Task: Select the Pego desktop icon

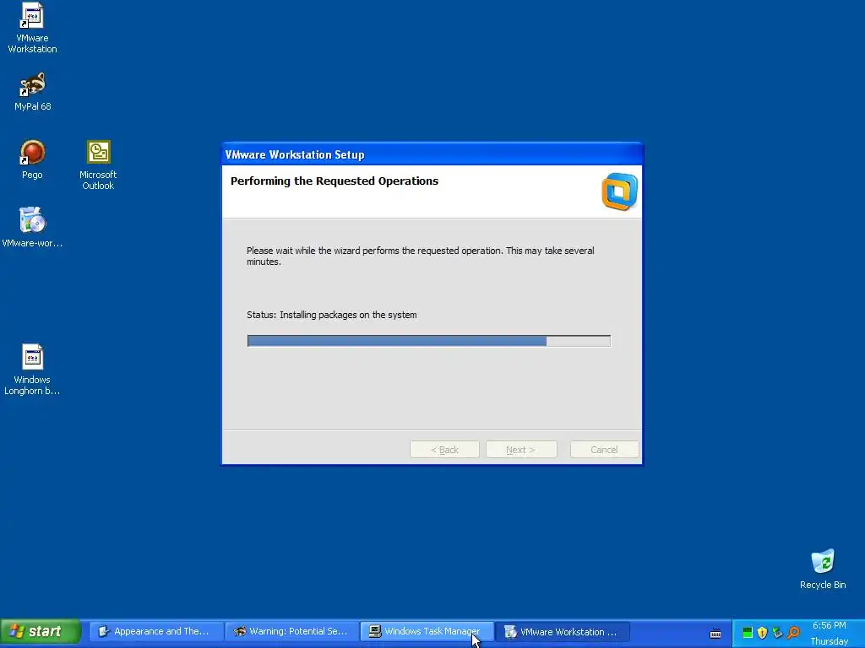Action: (x=32, y=159)
